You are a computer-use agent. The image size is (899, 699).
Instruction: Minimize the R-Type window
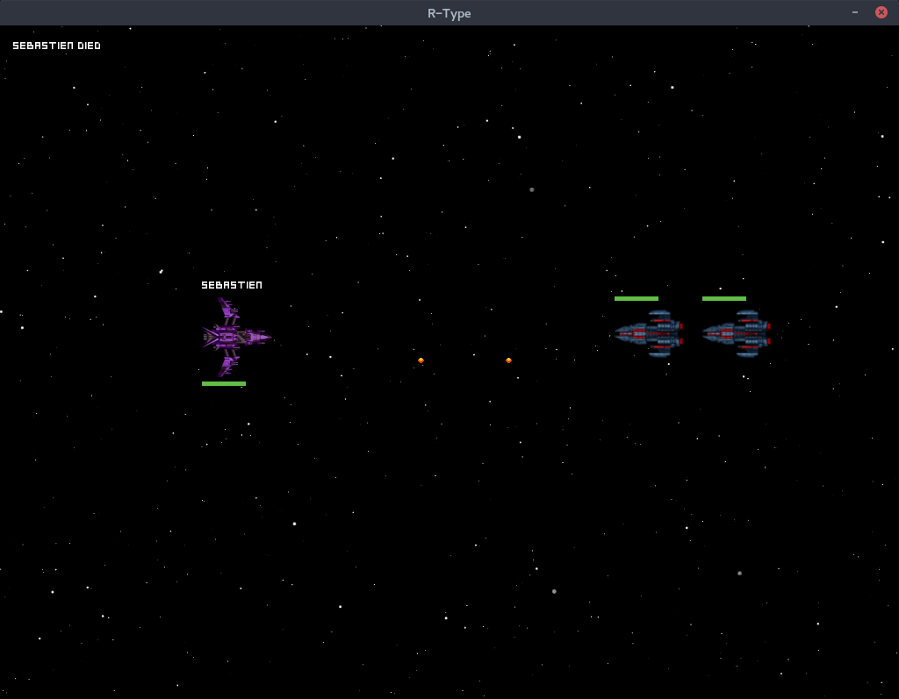coord(855,12)
